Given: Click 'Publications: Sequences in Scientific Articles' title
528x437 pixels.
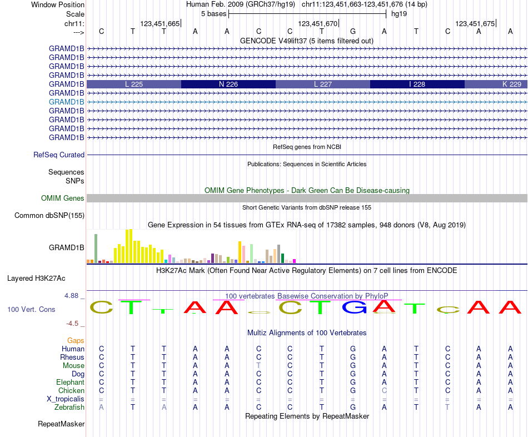Looking at the screenshot, I should tap(307, 164).
